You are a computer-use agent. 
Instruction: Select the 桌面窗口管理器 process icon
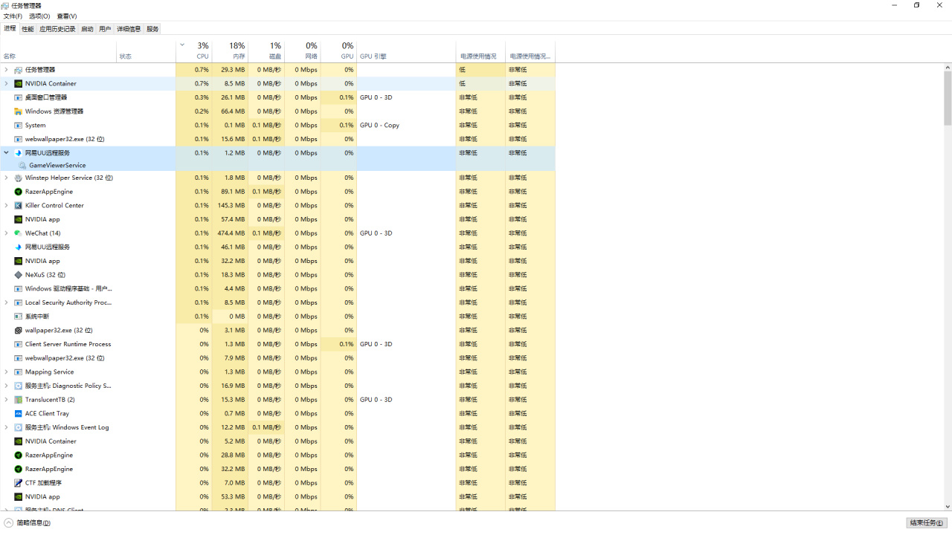(x=19, y=97)
